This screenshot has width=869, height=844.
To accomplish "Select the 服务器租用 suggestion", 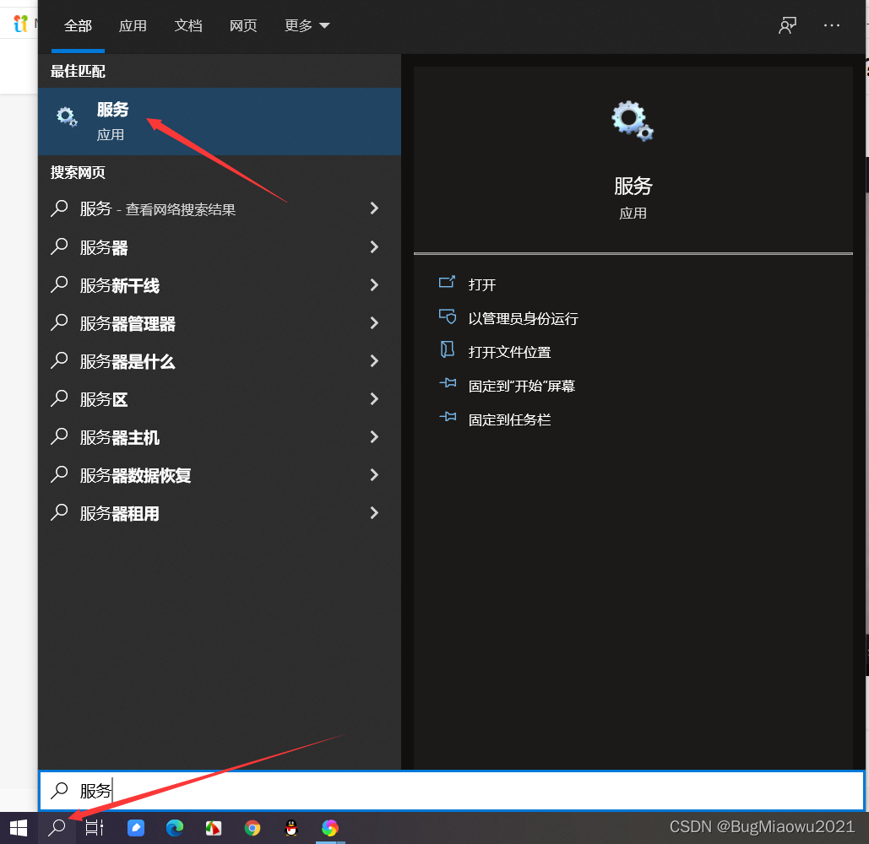I will point(220,513).
